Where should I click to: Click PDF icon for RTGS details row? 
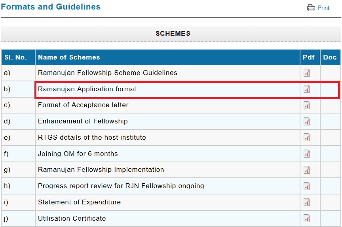pos(307,137)
